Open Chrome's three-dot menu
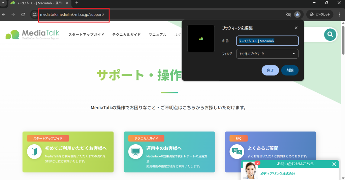Image resolution: width=345 pixels, height=180 pixels. tap(339, 14)
